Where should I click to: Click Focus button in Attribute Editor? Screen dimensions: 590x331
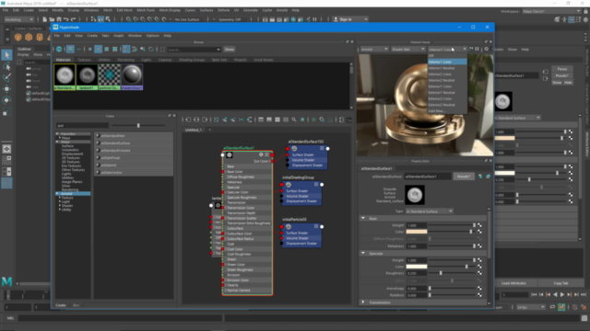(562, 69)
